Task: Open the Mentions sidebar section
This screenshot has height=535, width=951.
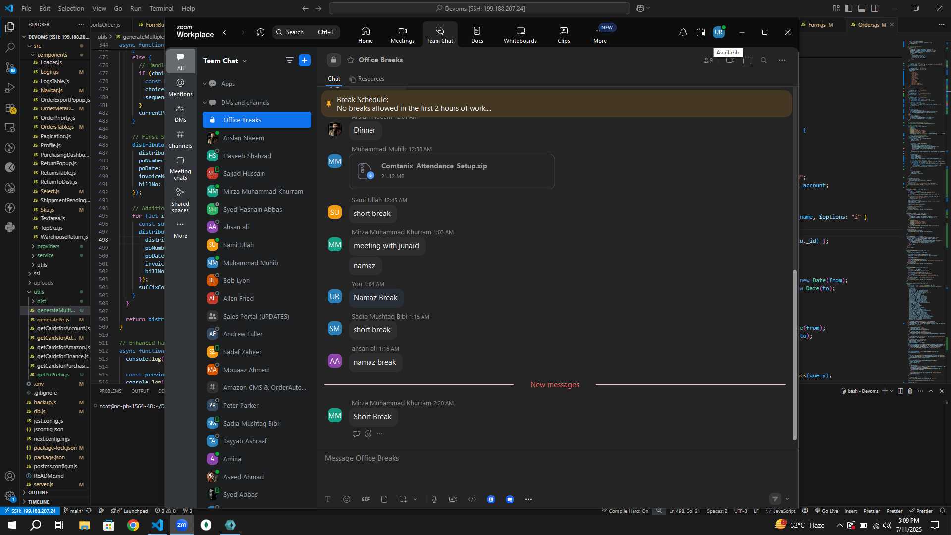Action: pos(180,87)
